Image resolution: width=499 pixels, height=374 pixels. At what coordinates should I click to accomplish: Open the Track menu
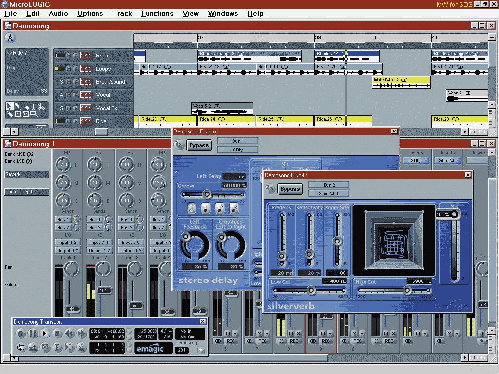click(122, 13)
